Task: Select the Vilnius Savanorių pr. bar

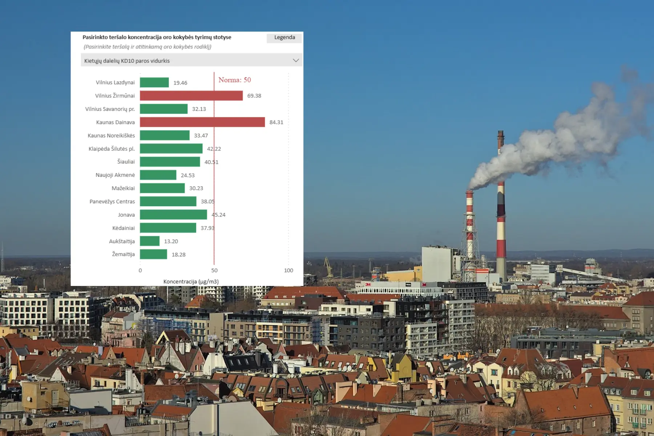Action: [164, 109]
